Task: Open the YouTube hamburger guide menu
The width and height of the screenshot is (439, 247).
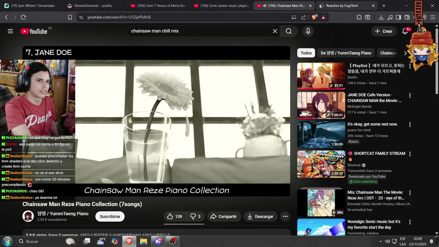Action: pyautogui.click(x=10, y=31)
